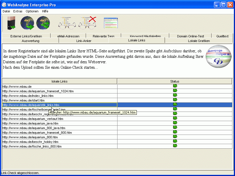235x176 pixels.
Task: Click the folder tree icon with red X
Action: 88,23
